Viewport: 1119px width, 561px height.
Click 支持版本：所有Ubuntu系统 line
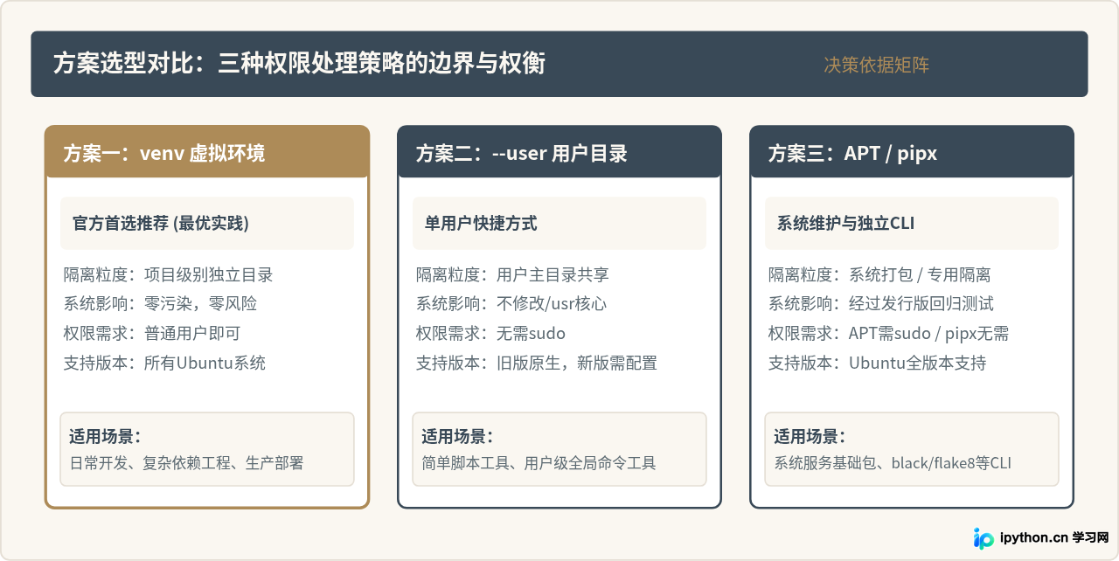pyautogui.click(x=164, y=363)
